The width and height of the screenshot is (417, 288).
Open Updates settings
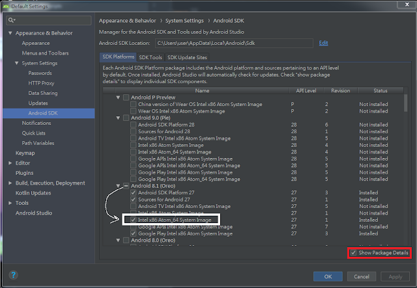coord(38,103)
